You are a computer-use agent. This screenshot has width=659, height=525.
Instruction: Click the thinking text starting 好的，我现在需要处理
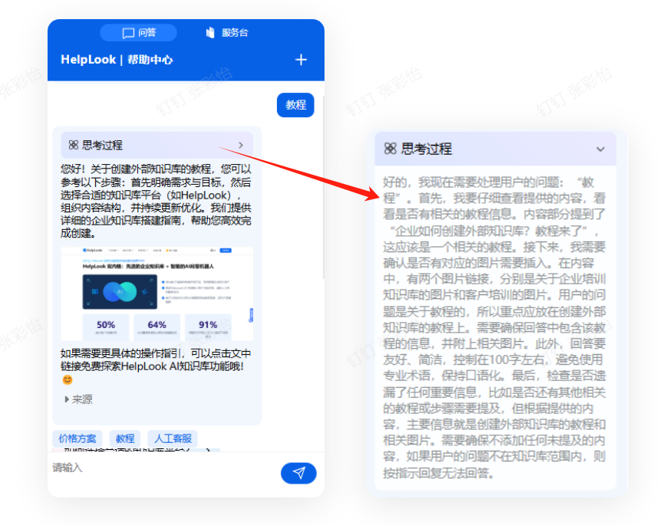494,327
